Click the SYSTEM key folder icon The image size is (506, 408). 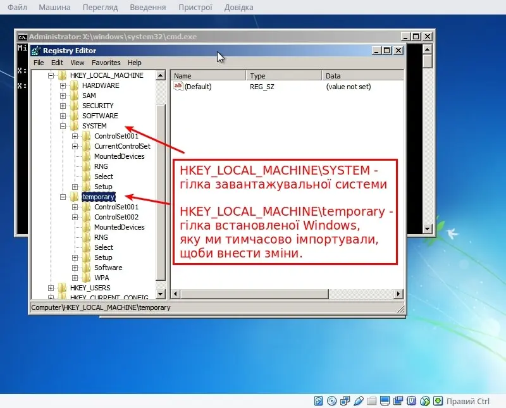[75, 126]
